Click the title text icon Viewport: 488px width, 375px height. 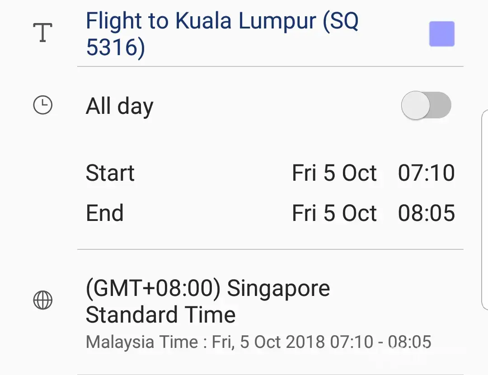coord(43,33)
